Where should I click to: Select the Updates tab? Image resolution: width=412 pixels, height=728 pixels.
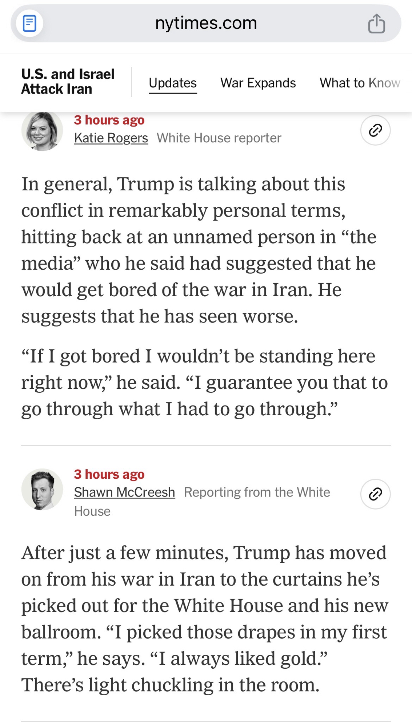click(173, 83)
